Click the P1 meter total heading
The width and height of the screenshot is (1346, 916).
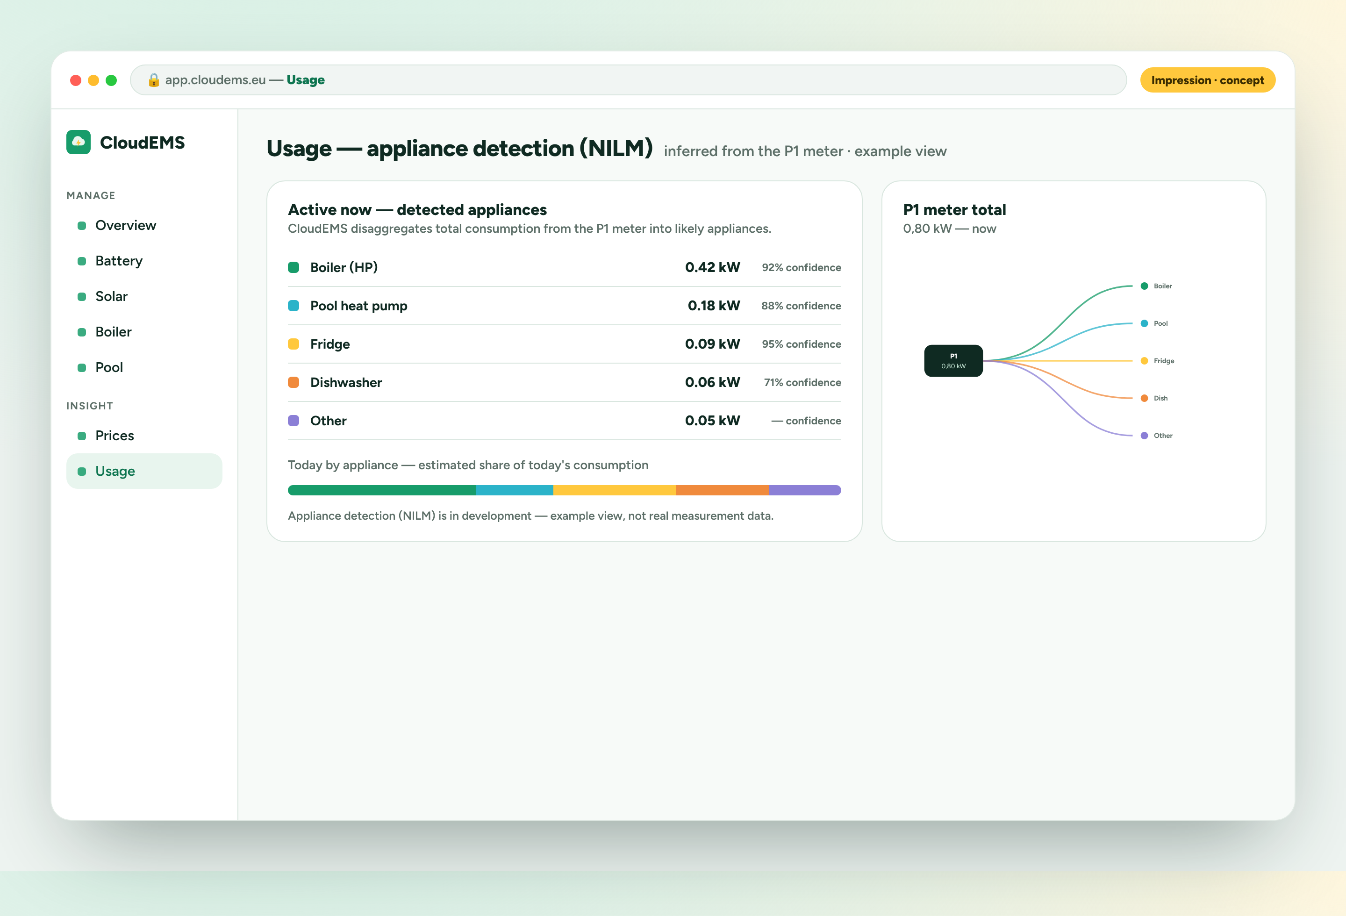(x=954, y=209)
